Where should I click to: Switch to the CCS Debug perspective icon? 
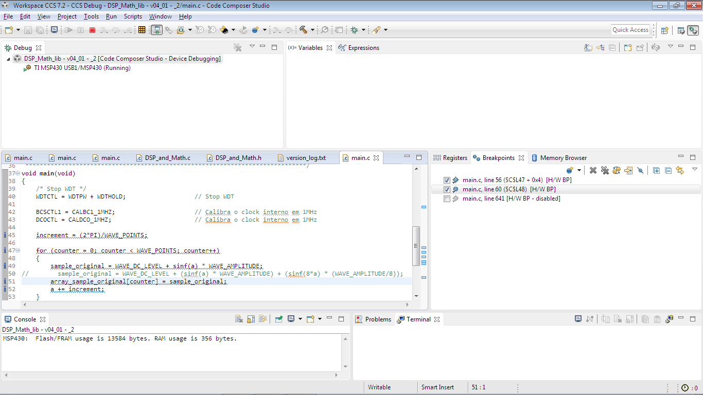point(693,30)
